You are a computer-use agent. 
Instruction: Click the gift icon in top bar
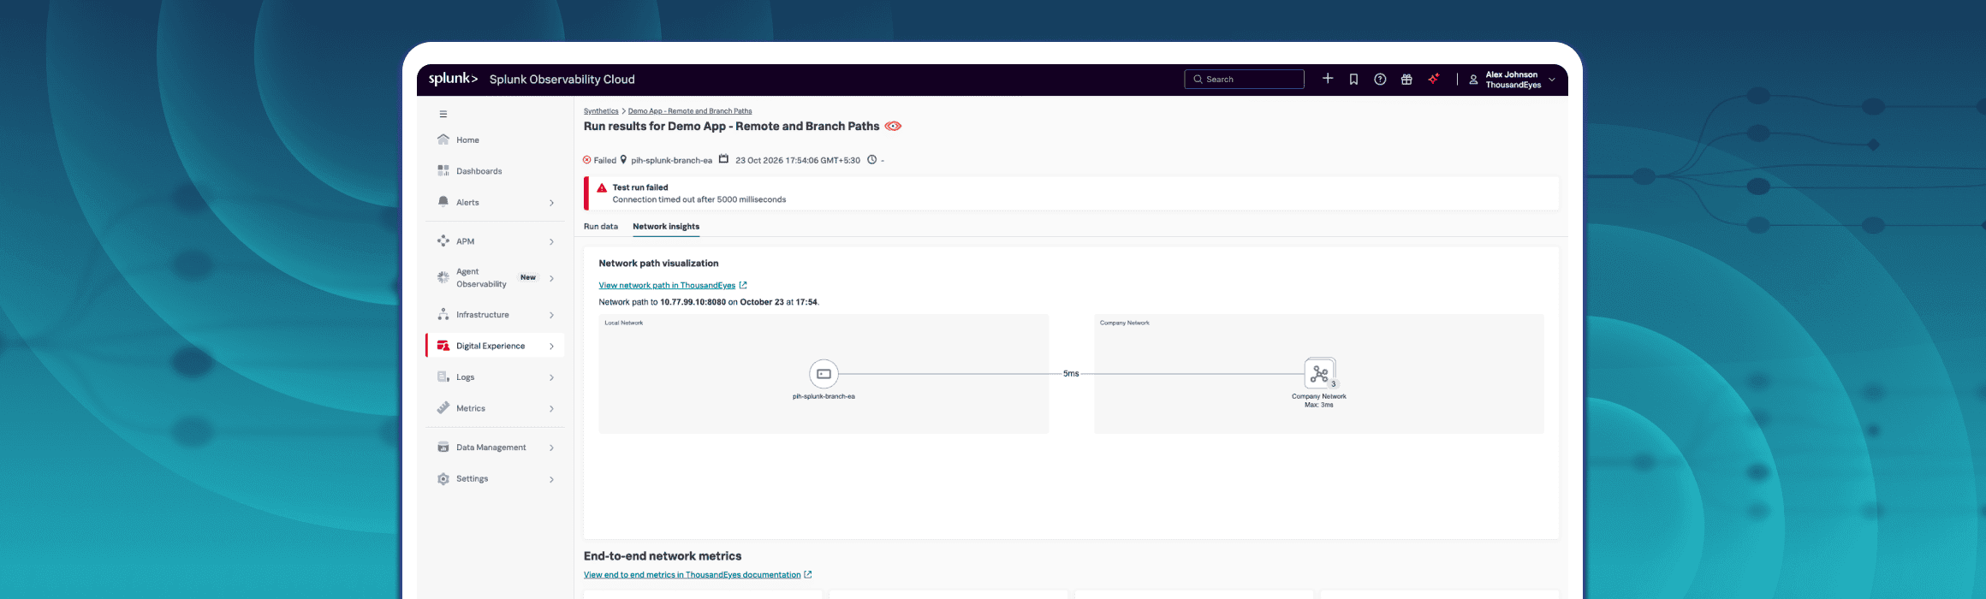coord(1406,80)
